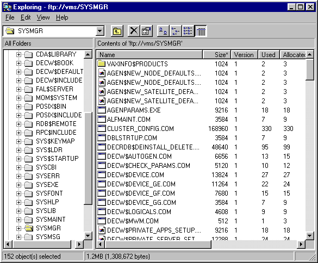Click the '152 object(s) selected' status text

pos(32,256)
